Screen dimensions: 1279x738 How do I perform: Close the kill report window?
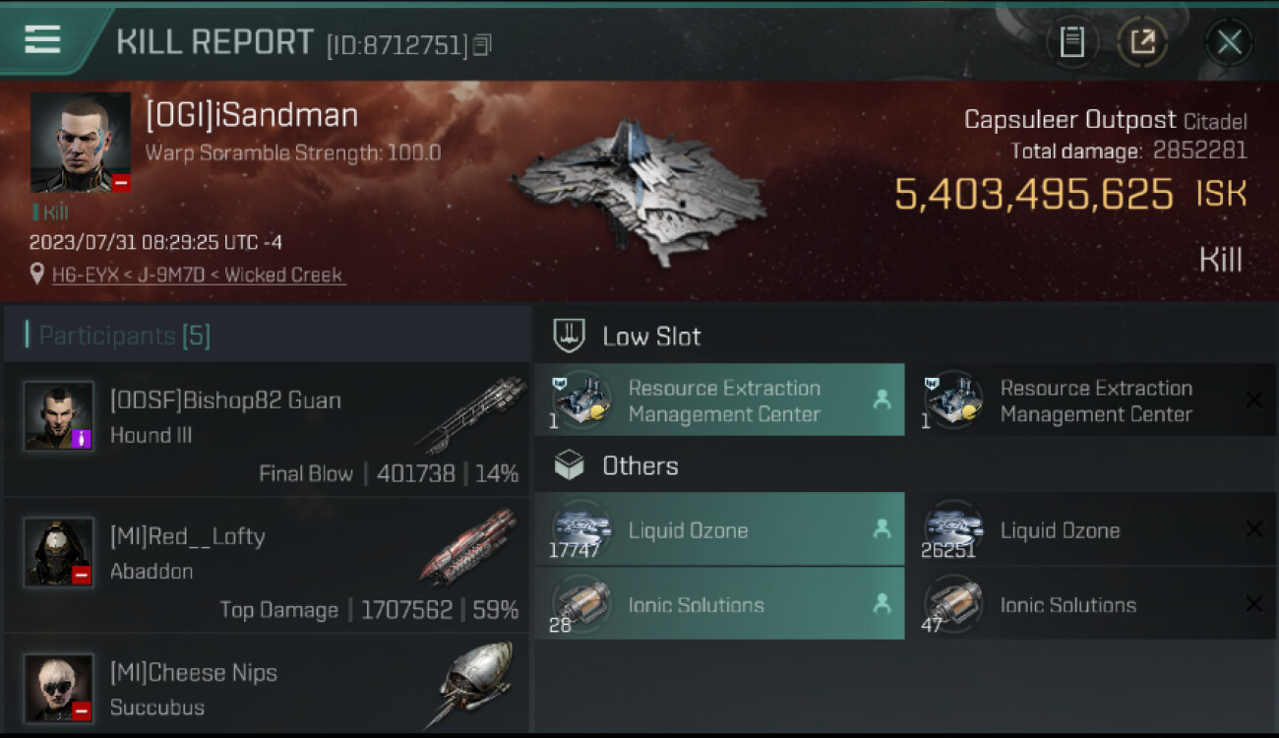click(1229, 41)
